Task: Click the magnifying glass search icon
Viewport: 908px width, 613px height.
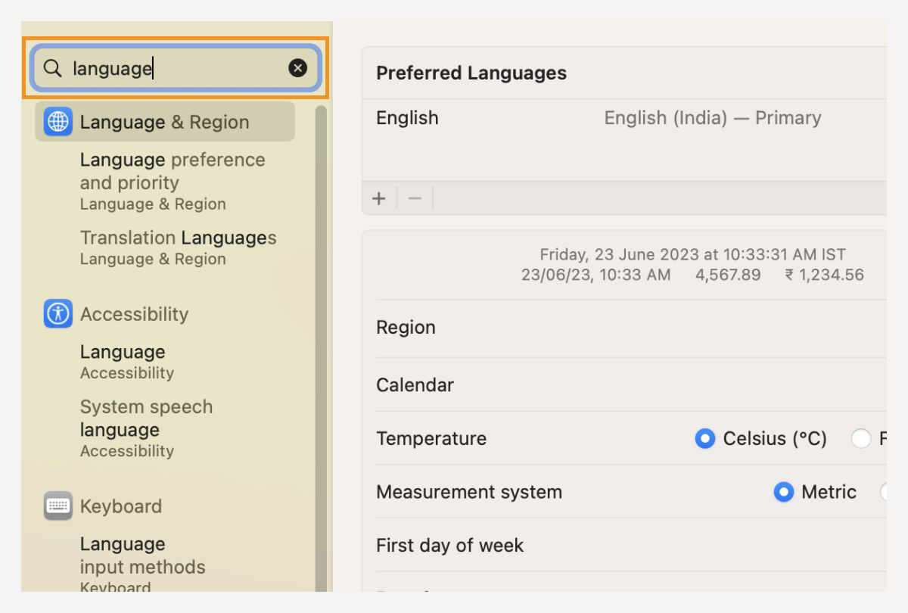Action: (x=52, y=68)
